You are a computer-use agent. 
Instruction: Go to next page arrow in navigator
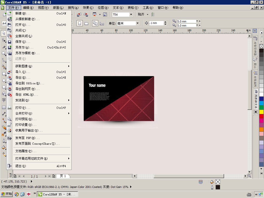click(46, 176)
